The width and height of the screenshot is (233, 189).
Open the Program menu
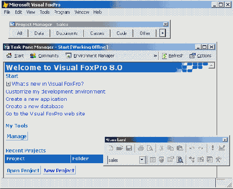click(x=62, y=12)
